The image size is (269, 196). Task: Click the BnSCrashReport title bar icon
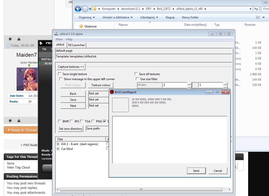pyautogui.click(x=112, y=92)
